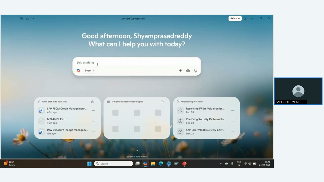Click the Invite button

[235, 18]
